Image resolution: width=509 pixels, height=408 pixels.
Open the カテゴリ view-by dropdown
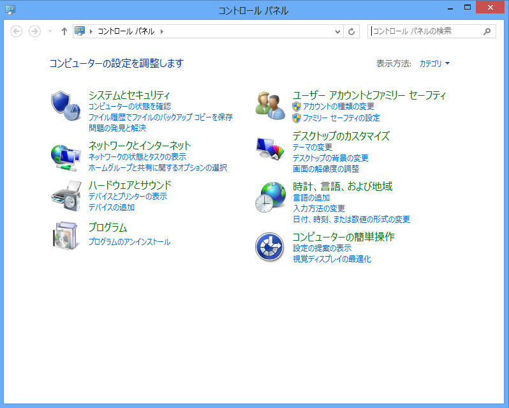(434, 63)
